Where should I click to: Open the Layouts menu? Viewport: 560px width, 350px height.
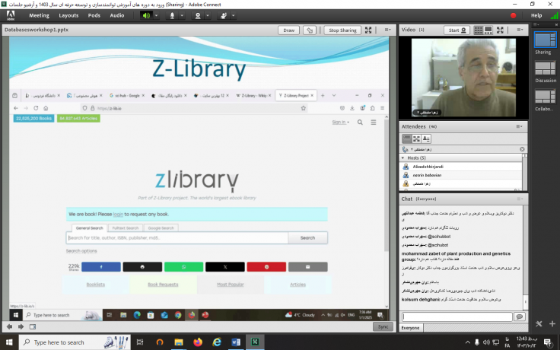[68, 15]
